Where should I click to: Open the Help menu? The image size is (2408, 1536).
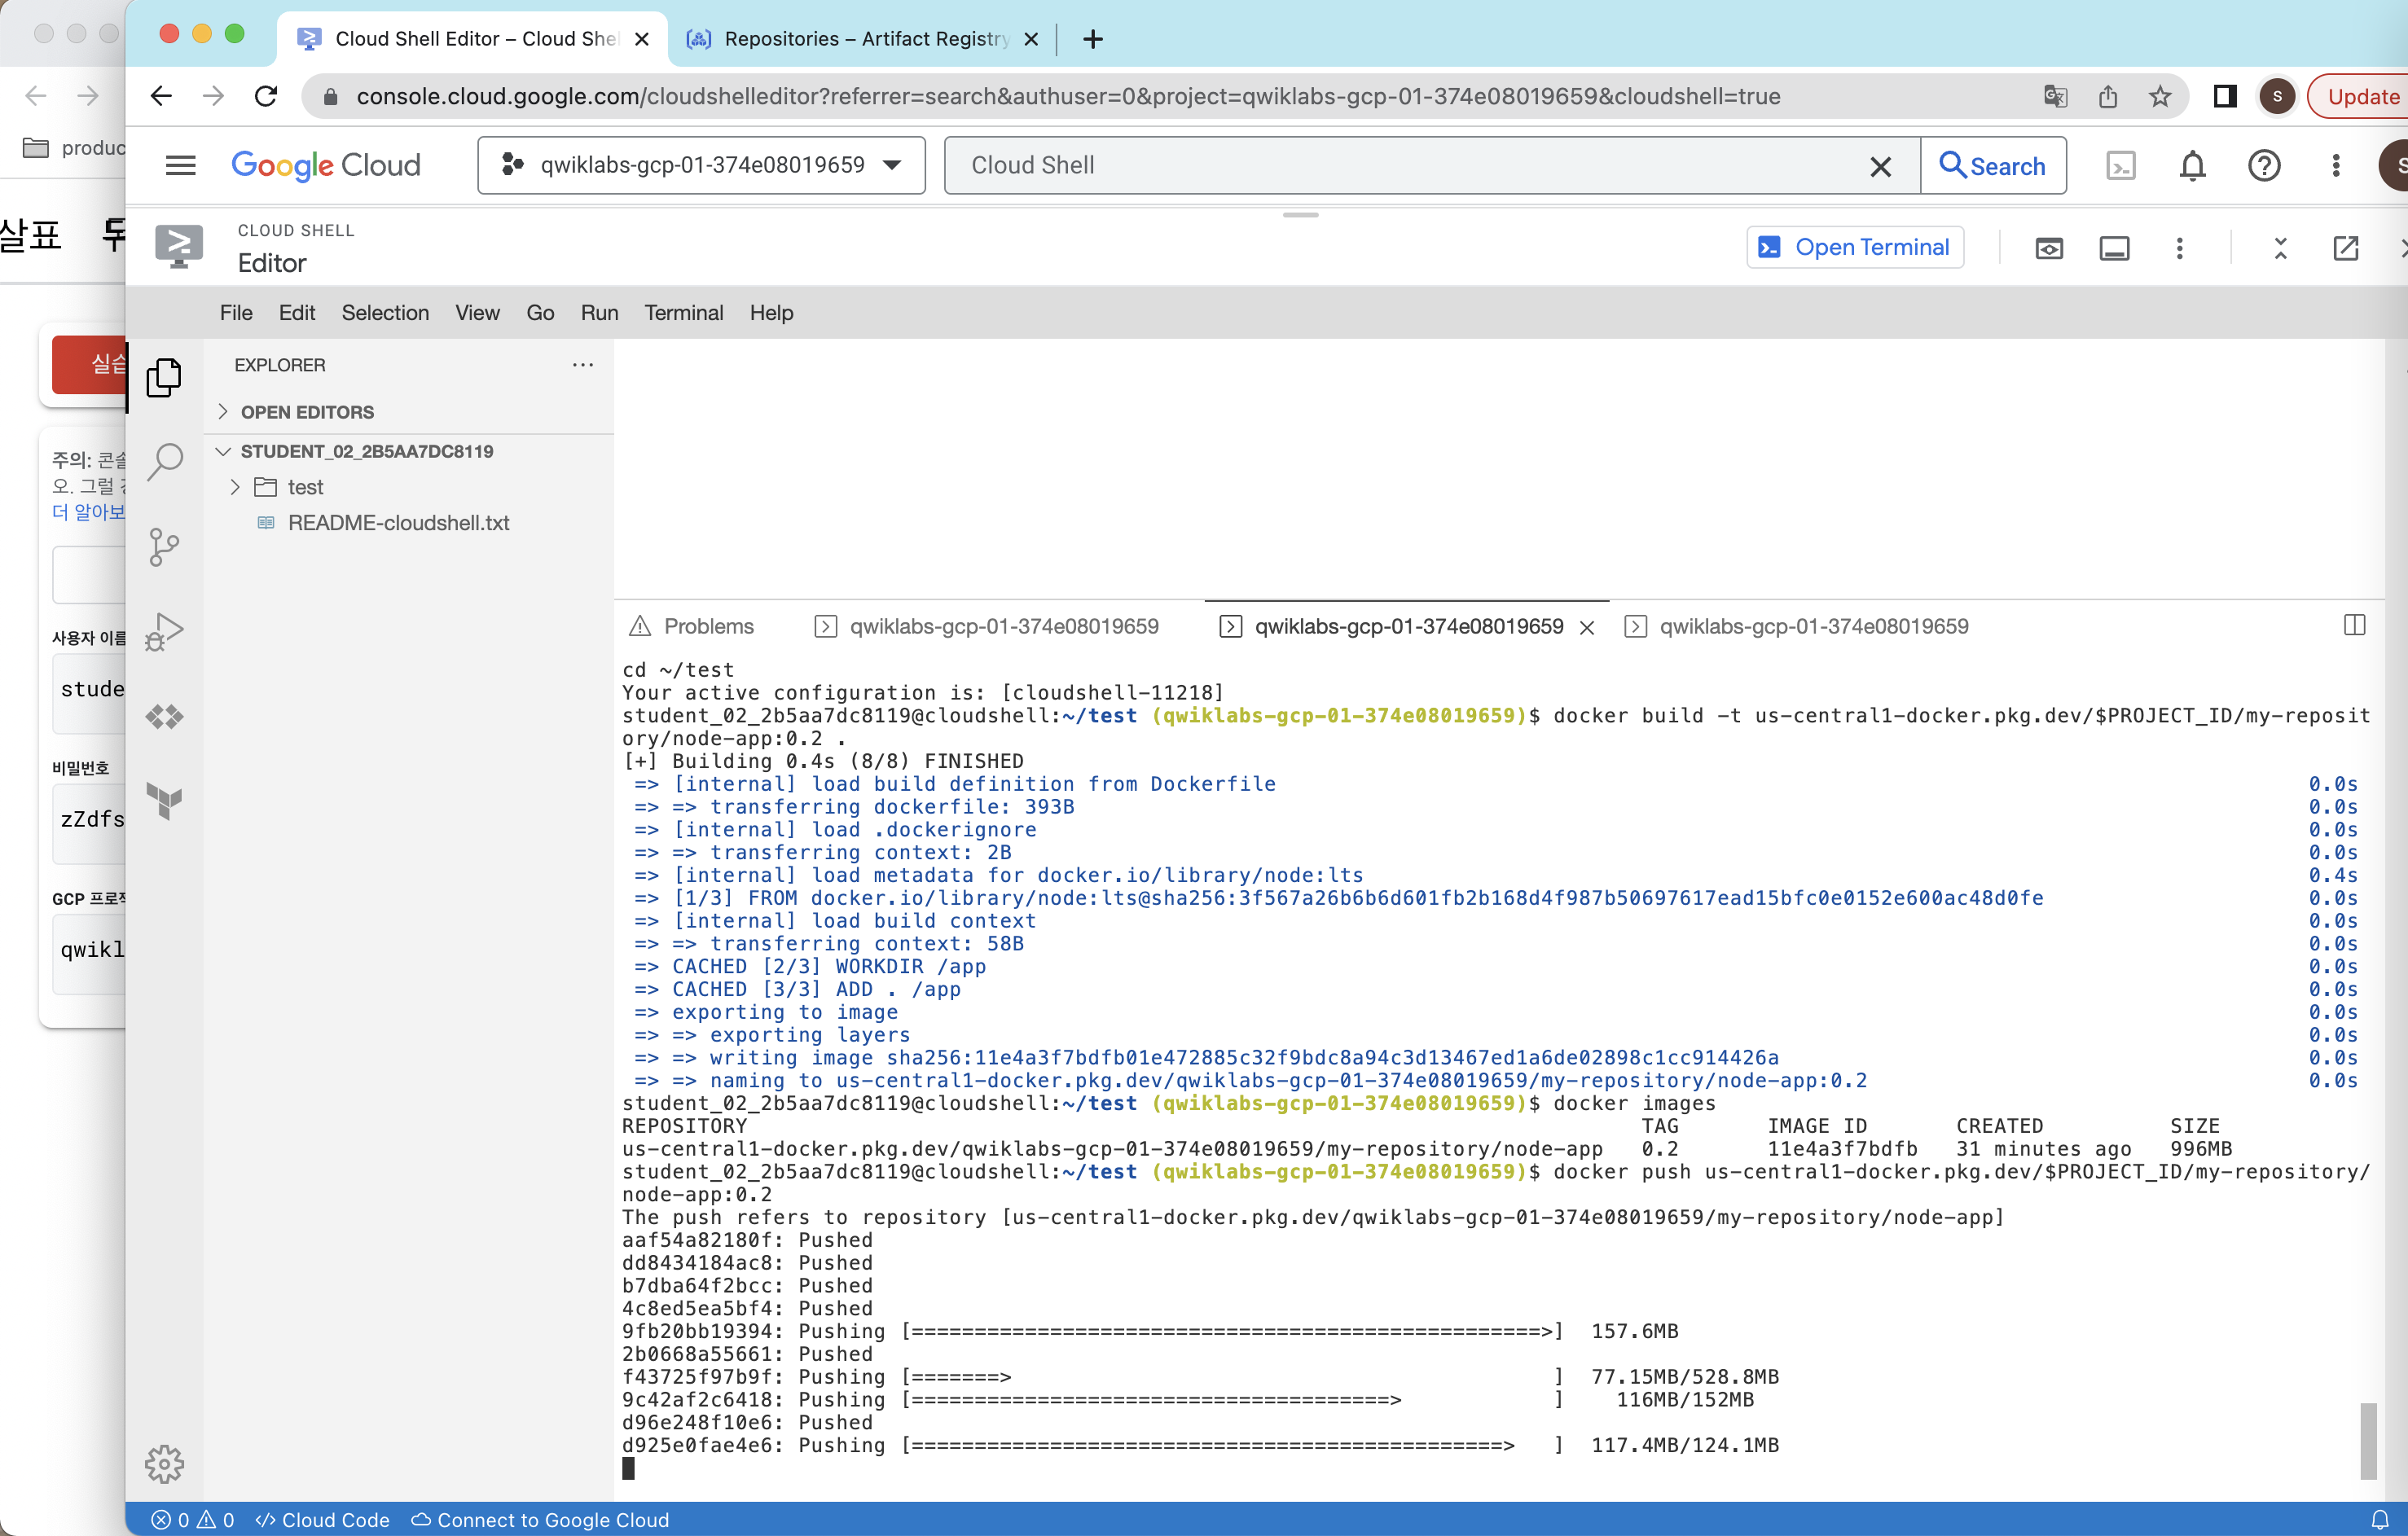click(x=771, y=313)
